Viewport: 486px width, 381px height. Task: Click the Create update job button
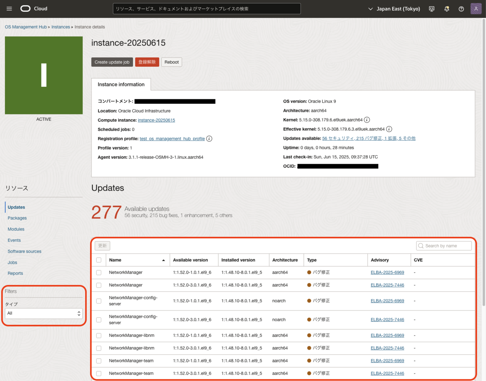pyautogui.click(x=112, y=62)
